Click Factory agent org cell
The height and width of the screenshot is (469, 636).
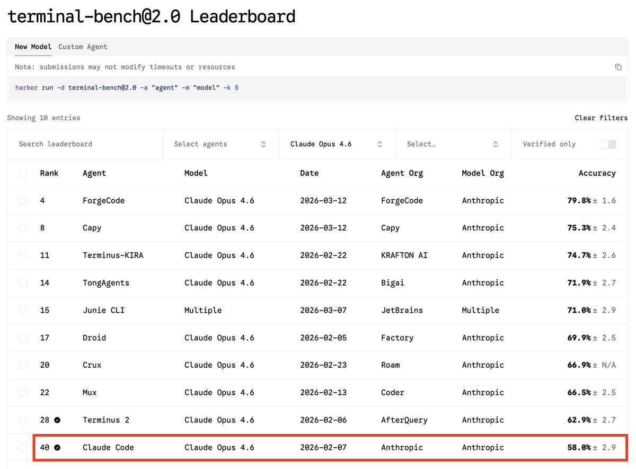point(397,338)
